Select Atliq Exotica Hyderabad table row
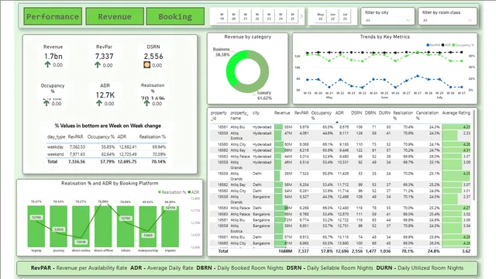The width and height of the screenshot is (496, 279). (x=340, y=136)
